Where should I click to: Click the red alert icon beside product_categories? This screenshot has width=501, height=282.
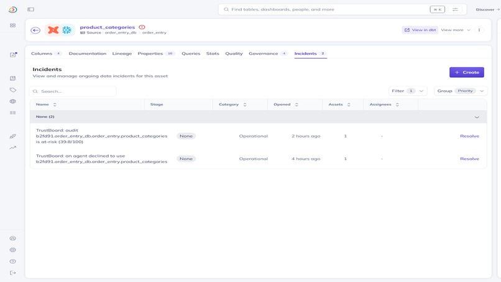coord(142,27)
